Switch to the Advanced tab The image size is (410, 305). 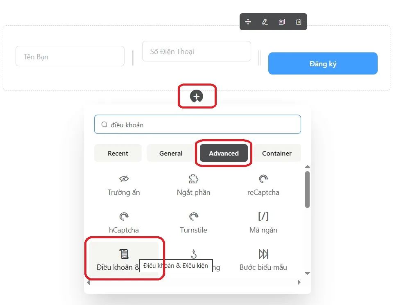click(224, 153)
